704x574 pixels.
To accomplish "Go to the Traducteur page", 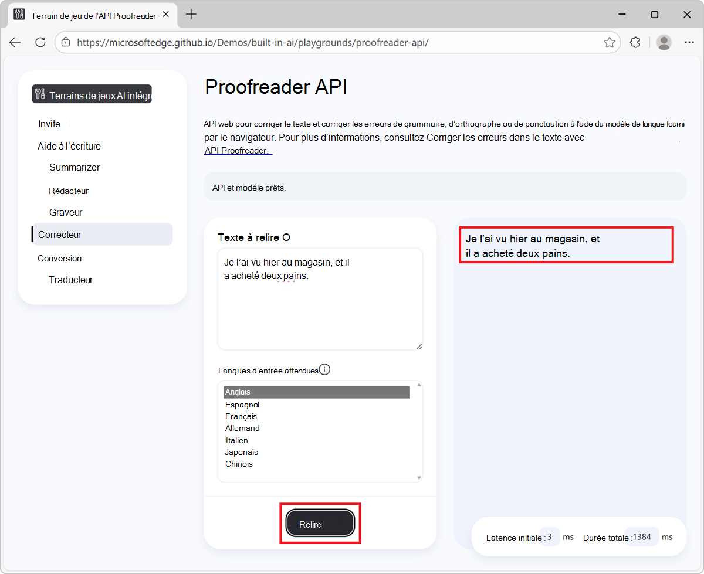I will (x=71, y=280).
